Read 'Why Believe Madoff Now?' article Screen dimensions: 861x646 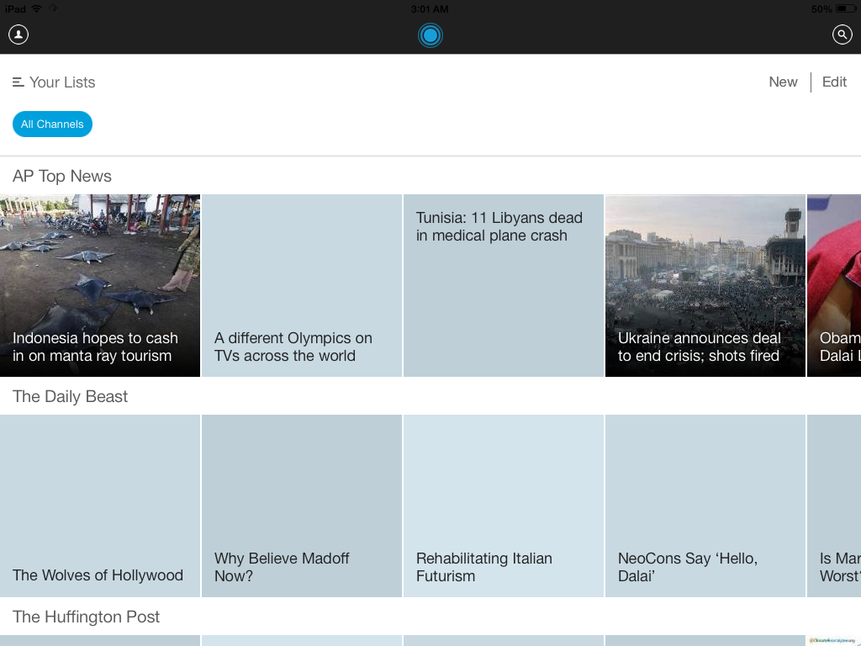pyautogui.click(x=302, y=506)
